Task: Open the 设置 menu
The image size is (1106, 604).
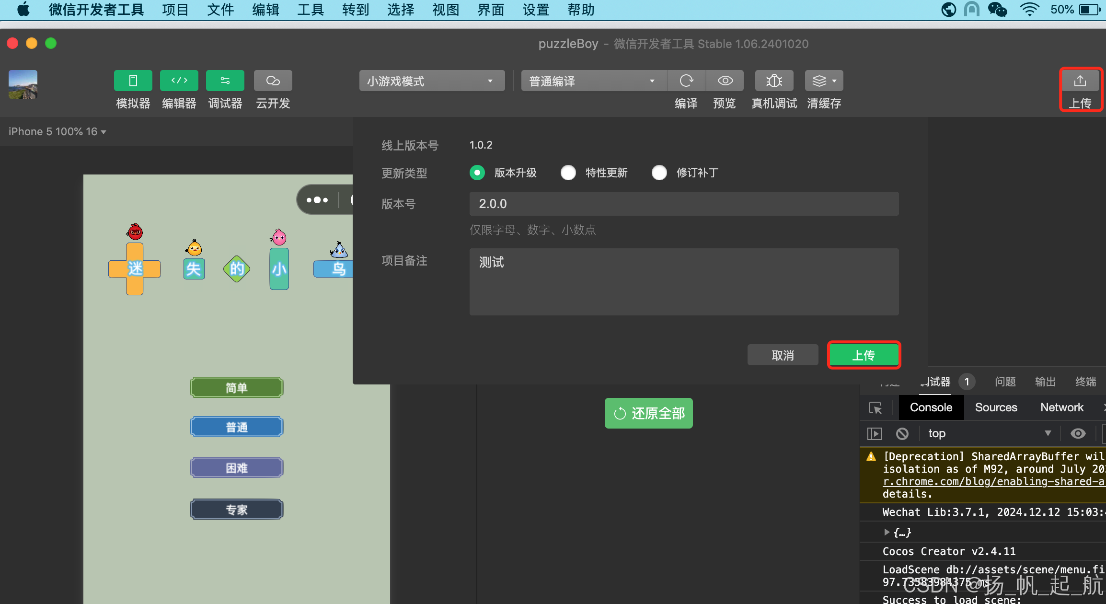Action: tap(536, 10)
